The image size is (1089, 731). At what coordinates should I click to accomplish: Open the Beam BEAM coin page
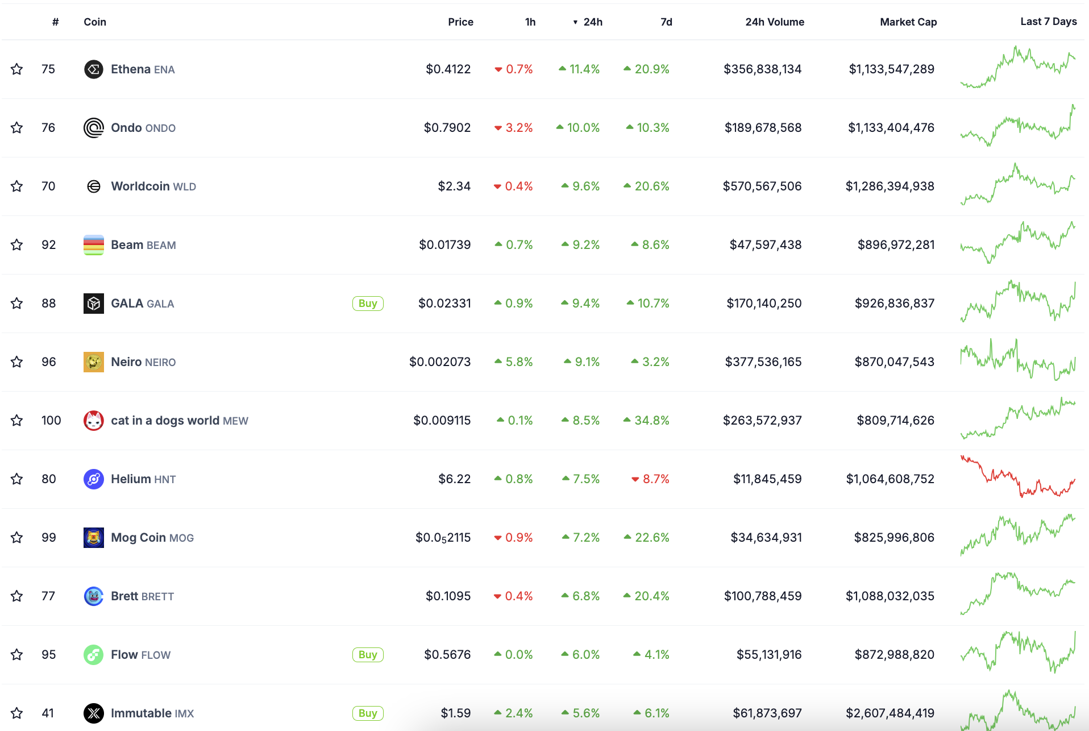coord(143,245)
